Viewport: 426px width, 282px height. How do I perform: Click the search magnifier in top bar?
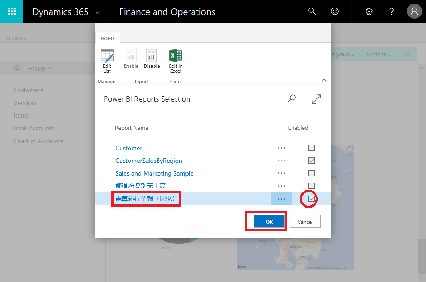pyautogui.click(x=312, y=11)
